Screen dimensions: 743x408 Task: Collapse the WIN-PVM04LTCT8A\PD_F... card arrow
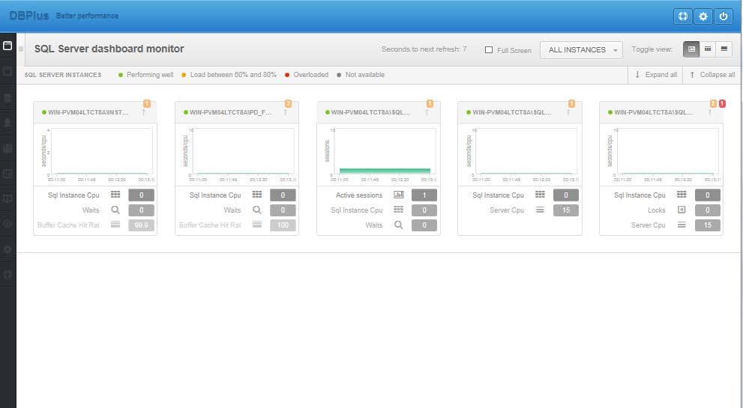pos(285,112)
